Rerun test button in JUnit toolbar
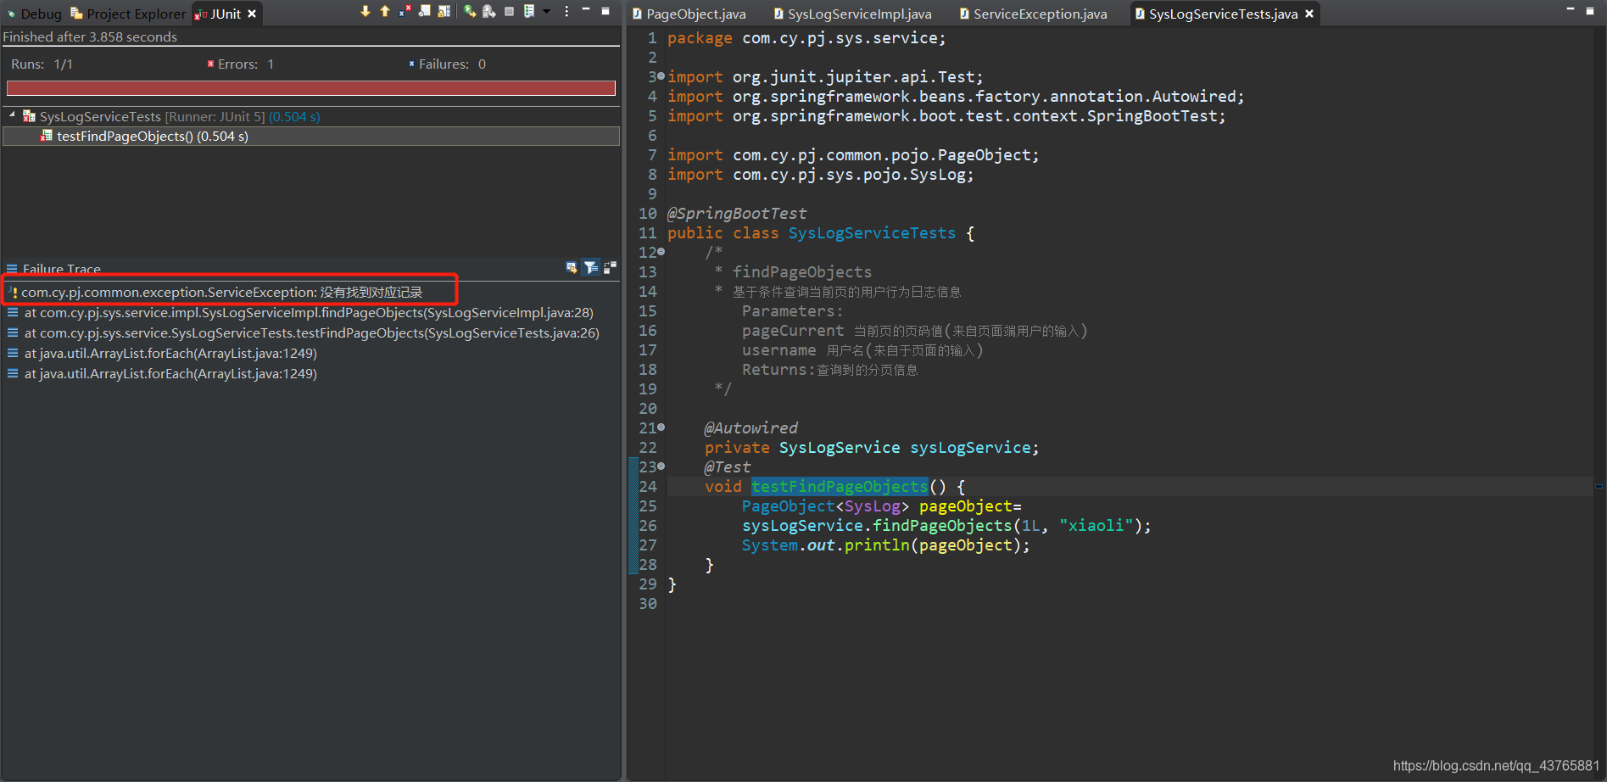Image resolution: width=1607 pixels, height=782 pixels. [469, 11]
